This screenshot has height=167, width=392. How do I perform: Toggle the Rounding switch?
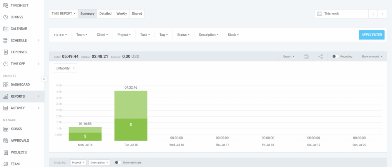335,56
